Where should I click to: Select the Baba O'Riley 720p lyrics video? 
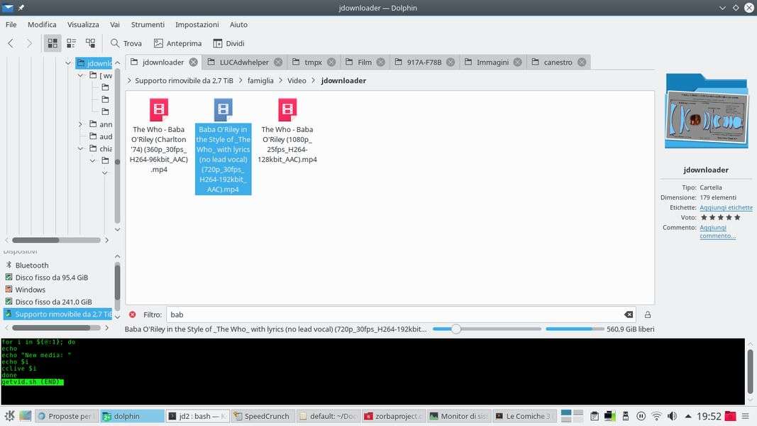pos(223,146)
